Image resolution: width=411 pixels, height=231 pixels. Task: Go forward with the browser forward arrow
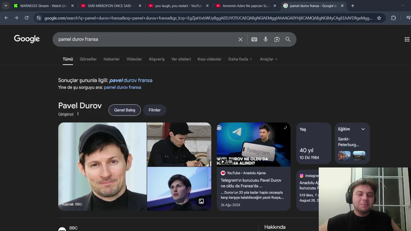(16, 18)
